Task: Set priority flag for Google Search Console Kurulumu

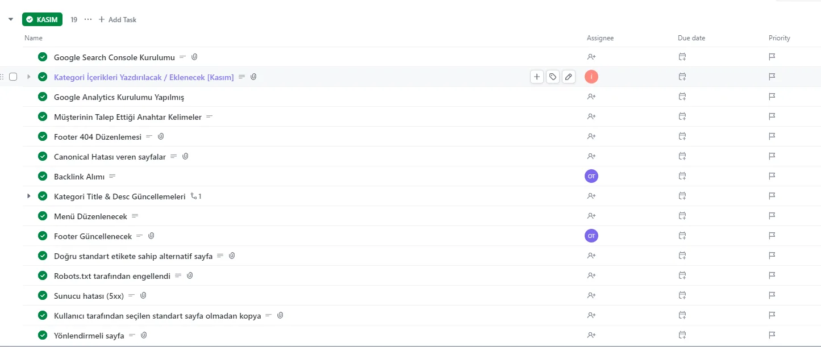Action: point(772,57)
